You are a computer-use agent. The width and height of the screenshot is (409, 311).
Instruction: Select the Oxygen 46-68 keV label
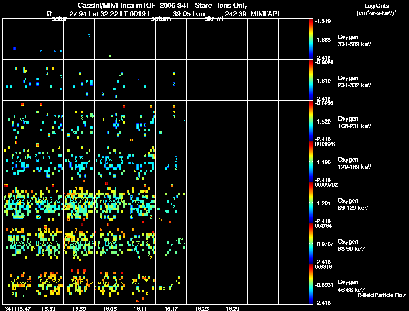pos(351,286)
